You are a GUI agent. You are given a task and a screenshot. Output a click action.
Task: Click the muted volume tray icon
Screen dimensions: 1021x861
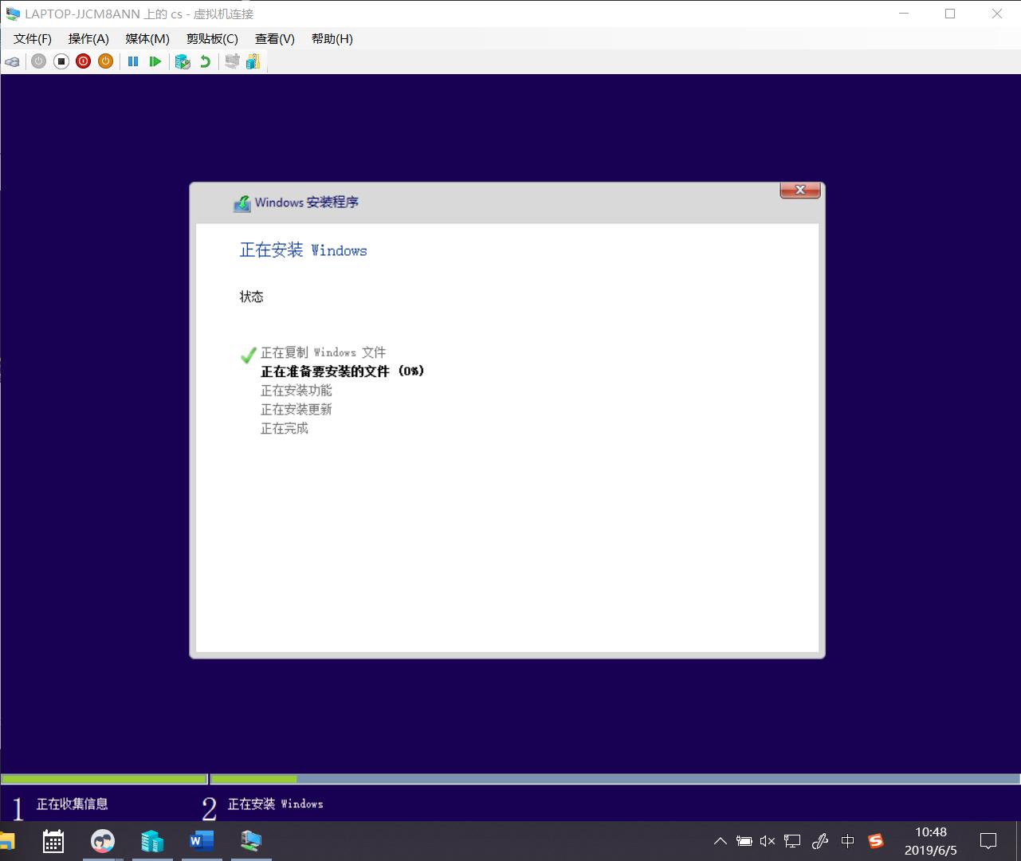pyautogui.click(x=768, y=841)
